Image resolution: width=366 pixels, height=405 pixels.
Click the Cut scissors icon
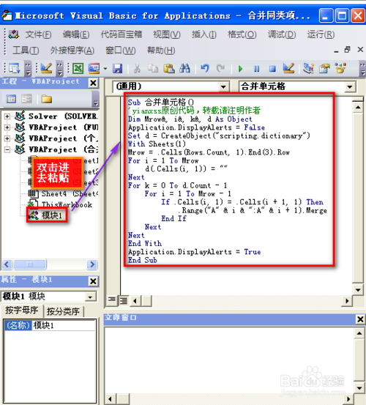click(137, 68)
